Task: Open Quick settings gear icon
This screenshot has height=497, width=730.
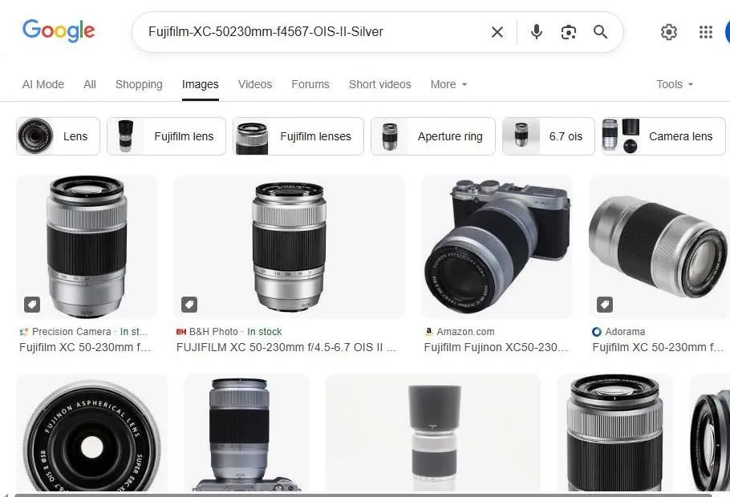Action: click(x=669, y=32)
